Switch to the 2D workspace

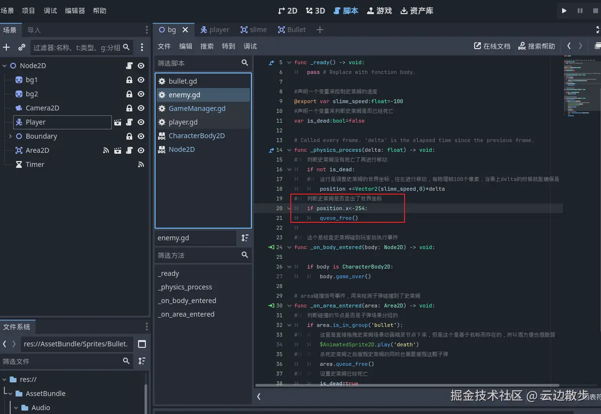coord(287,10)
